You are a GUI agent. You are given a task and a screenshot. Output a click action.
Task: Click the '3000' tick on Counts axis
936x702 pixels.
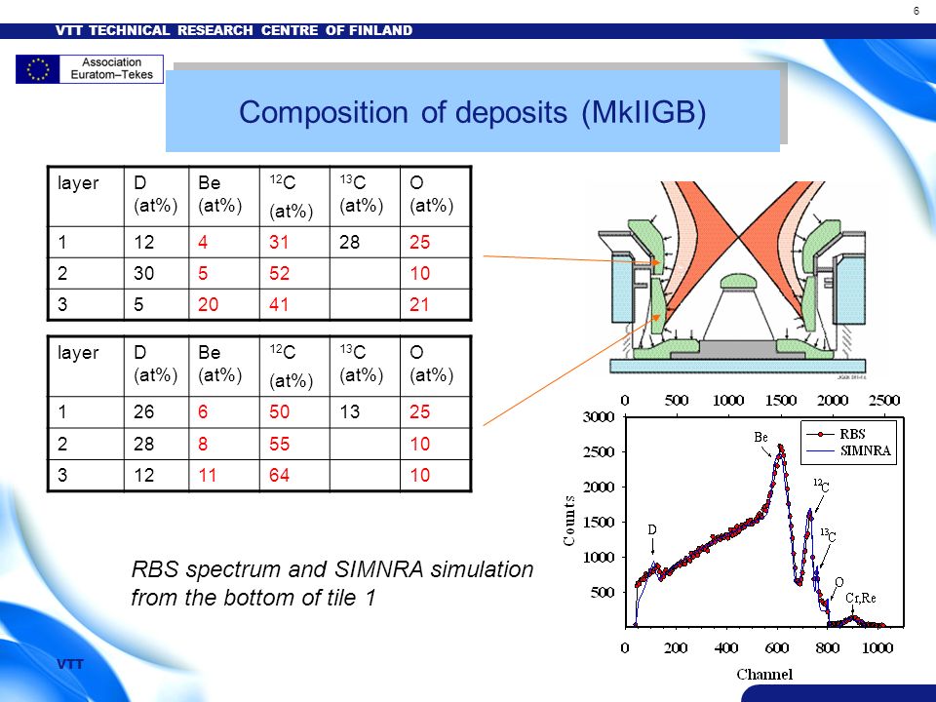point(599,416)
